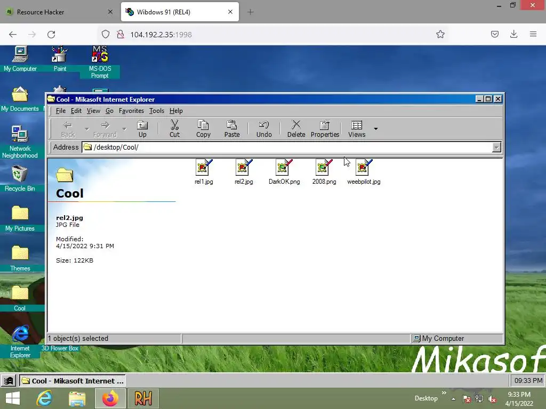Image resolution: width=546 pixels, height=409 pixels.
Task: Open the 3D Flower Box desktop item
Action: pyautogui.click(x=60, y=348)
